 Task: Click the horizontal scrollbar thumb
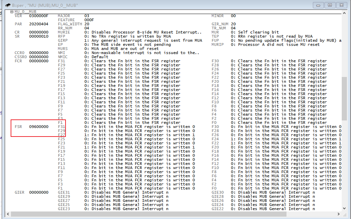[149, 214]
